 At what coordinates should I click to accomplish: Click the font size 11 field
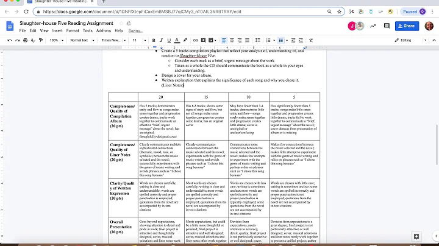coord(136,40)
